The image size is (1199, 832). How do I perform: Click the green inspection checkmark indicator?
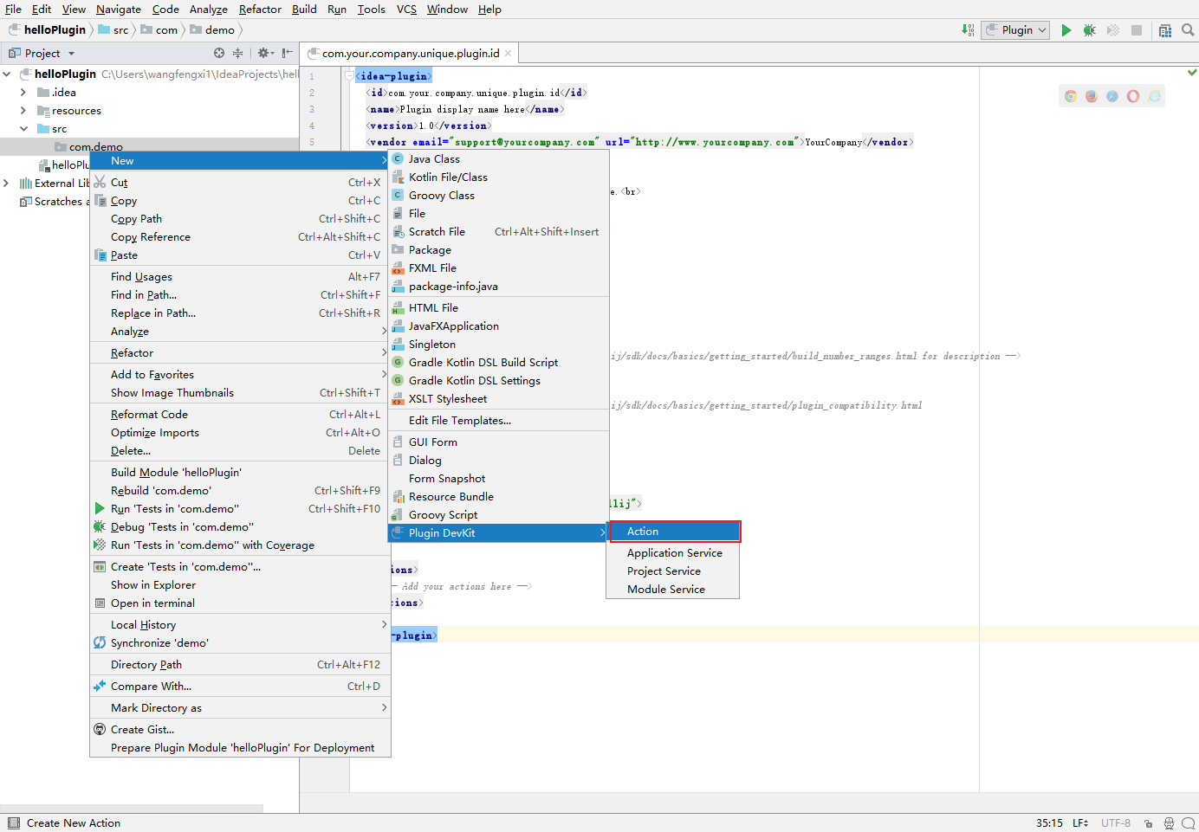pos(1192,72)
